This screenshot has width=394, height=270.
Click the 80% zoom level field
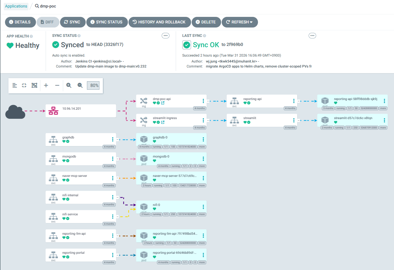[93, 85]
